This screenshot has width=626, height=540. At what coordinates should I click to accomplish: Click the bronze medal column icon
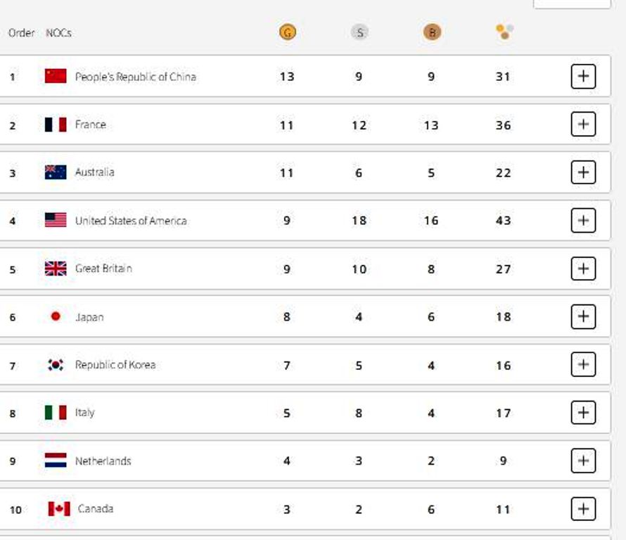click(432, 32)
